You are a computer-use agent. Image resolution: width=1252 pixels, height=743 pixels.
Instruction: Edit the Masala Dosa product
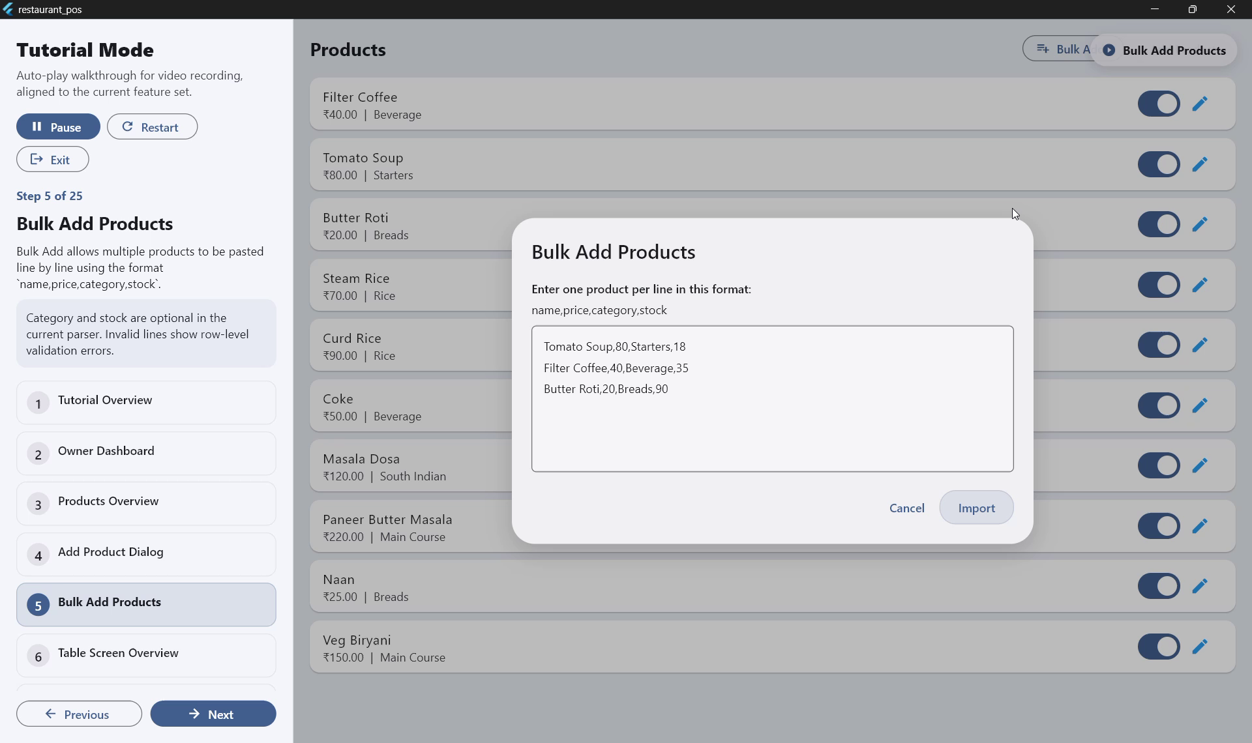[x=1200, y=465]
